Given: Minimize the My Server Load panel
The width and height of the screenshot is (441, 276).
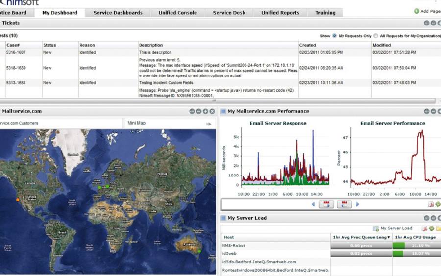Looking at the screenshot, I should [x=434, y=218].
